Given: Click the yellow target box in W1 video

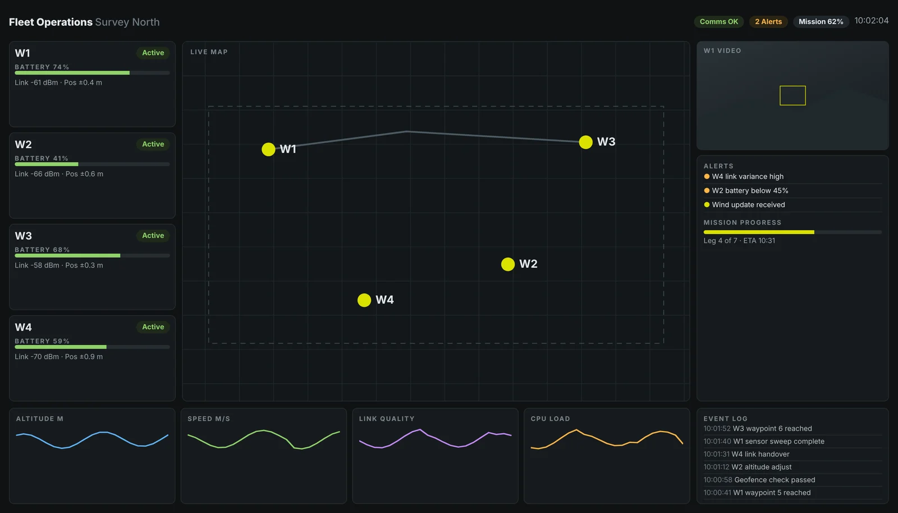Looking at the screenshot, I should click(792, 95).
